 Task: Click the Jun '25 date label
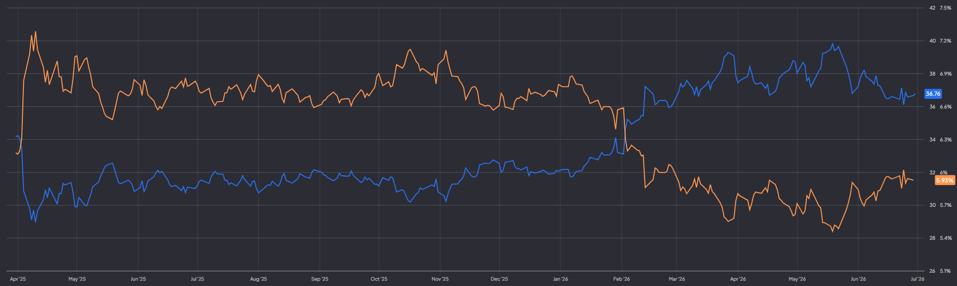click(138, 279)
